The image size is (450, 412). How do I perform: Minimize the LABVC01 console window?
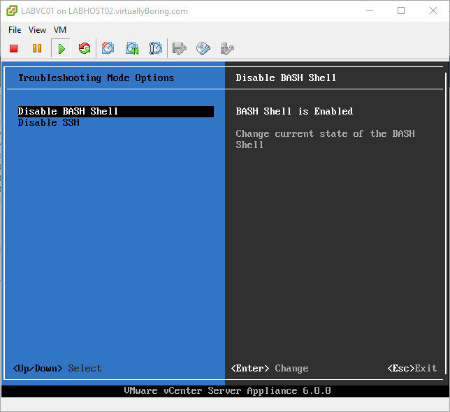point(370,11)
